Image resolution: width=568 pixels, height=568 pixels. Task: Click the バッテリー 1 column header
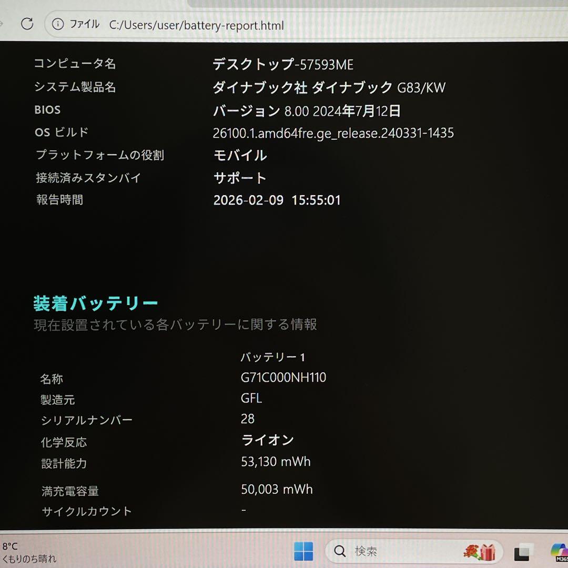pyautogui.click(x=272, y=357)
